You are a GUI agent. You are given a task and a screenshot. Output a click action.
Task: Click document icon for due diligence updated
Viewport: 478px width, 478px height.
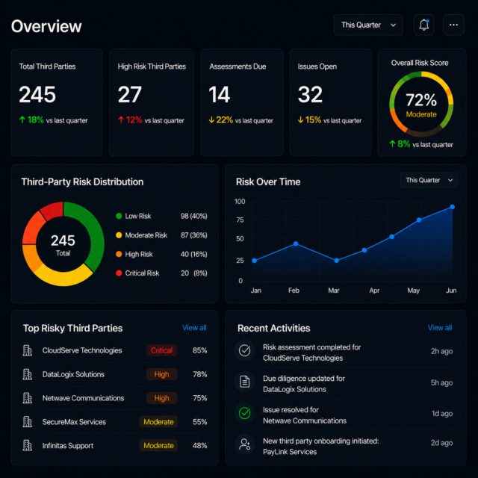[x=244, y=382]
